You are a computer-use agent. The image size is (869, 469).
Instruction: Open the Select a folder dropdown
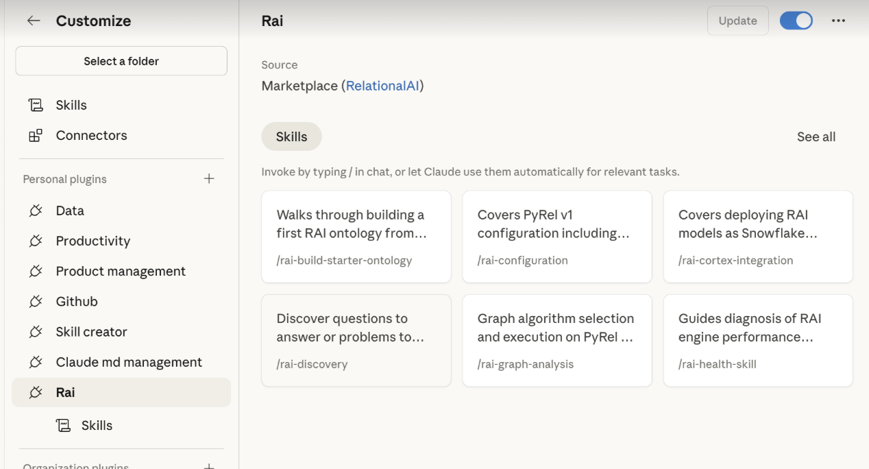point(121,61)
